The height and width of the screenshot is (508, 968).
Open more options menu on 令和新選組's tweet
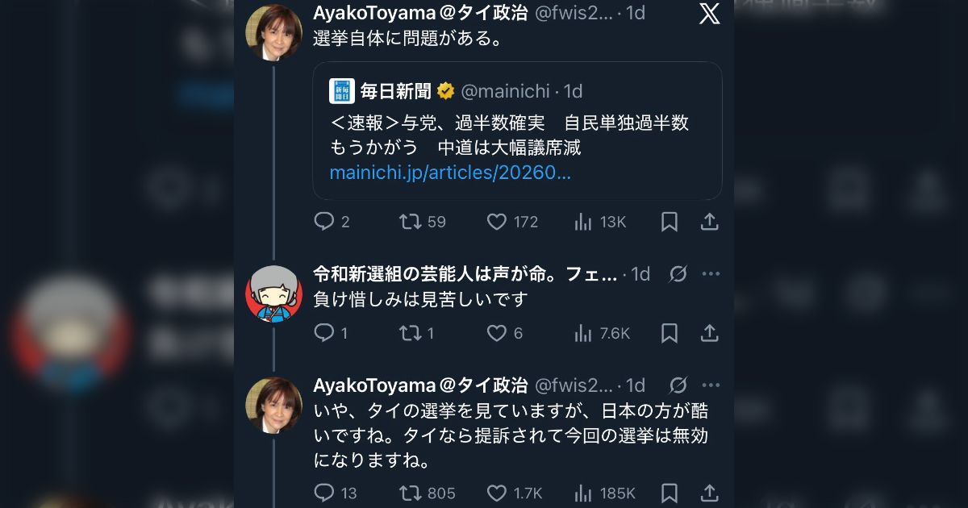[711, 273]
